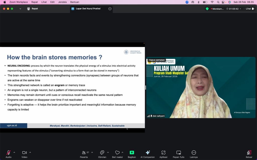Click the divider handle between slide and video

point(146,87)
